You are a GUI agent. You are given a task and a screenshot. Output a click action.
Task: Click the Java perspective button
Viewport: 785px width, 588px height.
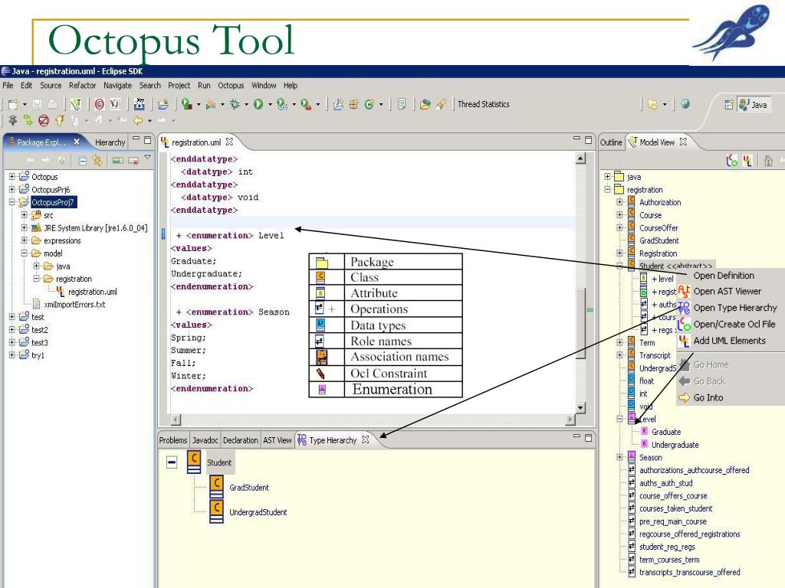pos(753,104)
